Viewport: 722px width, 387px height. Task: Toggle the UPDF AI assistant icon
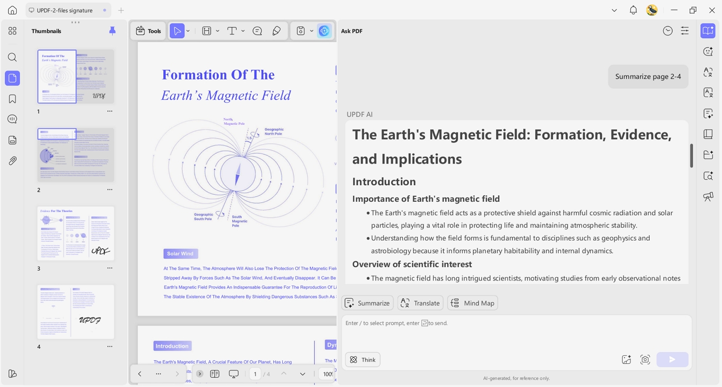[324, 31]
